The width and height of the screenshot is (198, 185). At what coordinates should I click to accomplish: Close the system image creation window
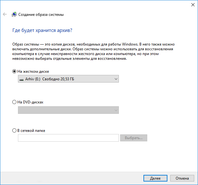coord(193,5)
